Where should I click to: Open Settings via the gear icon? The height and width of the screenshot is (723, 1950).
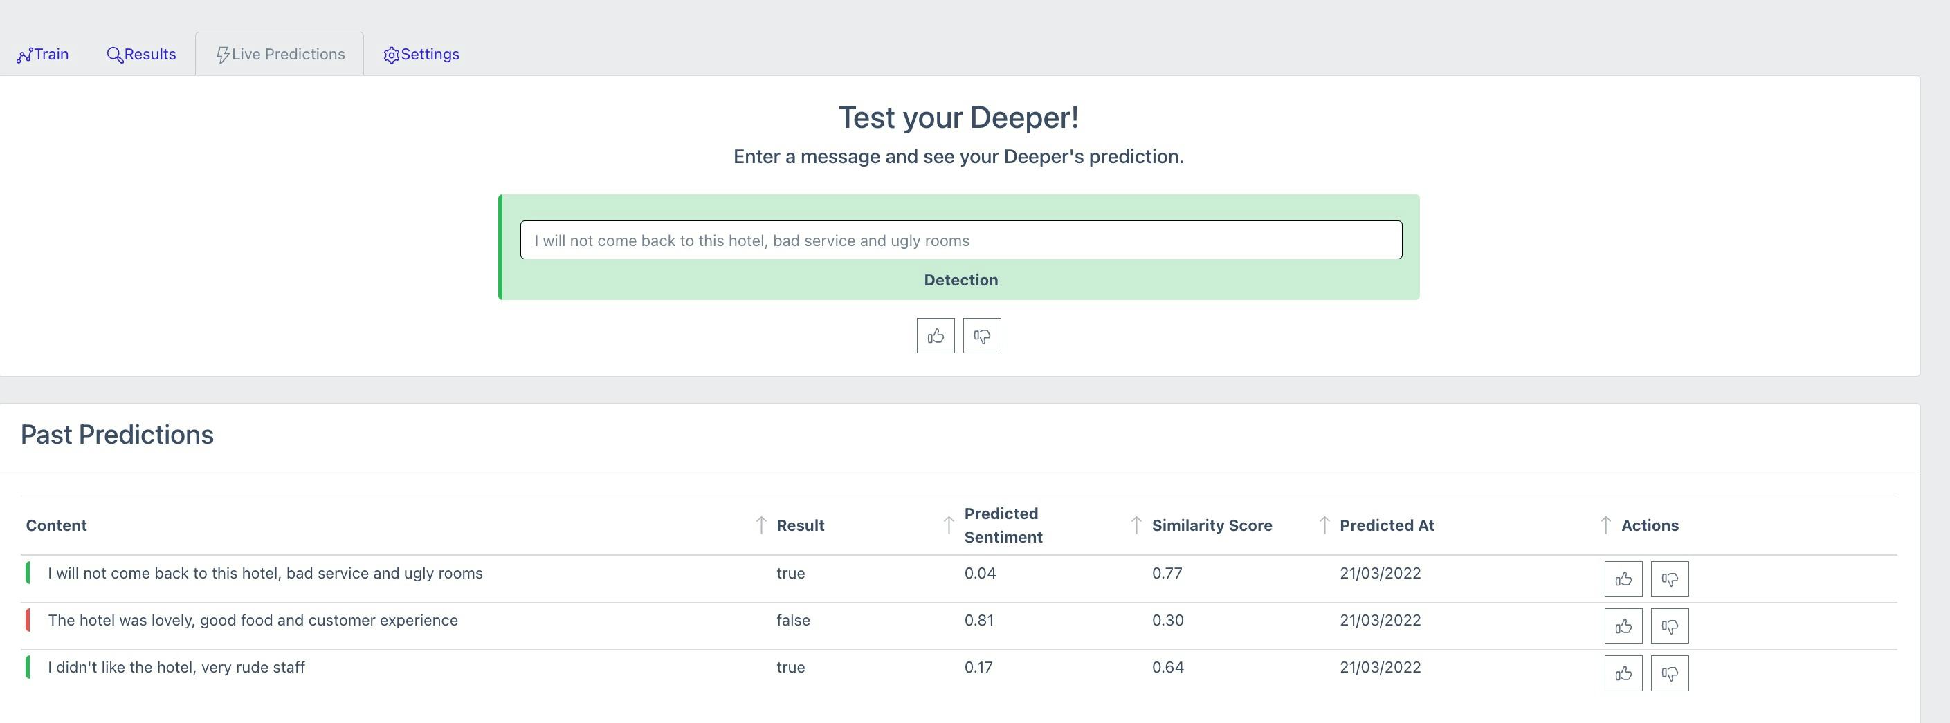[392, 54]
